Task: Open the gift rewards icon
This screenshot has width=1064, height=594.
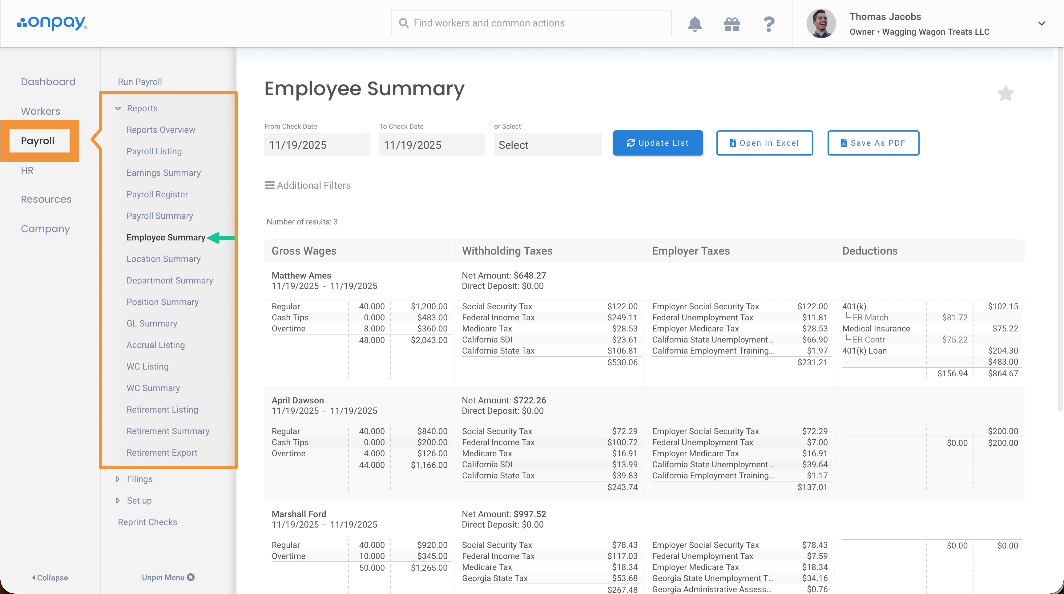Action: click(731, 24)
